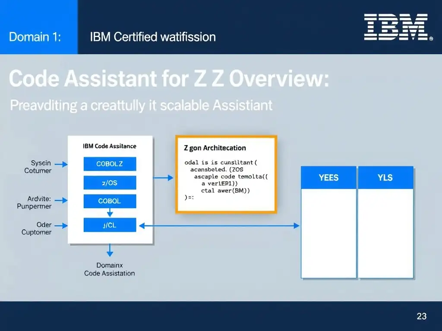Viewport: 442px width, 331px height.
Task: Click the 'IBM Code Assiitance' box heading
Action: tap(109, 146)
